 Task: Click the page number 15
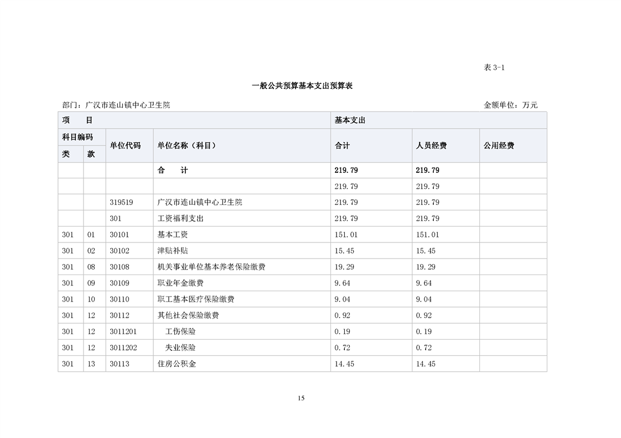pos(301,398)
